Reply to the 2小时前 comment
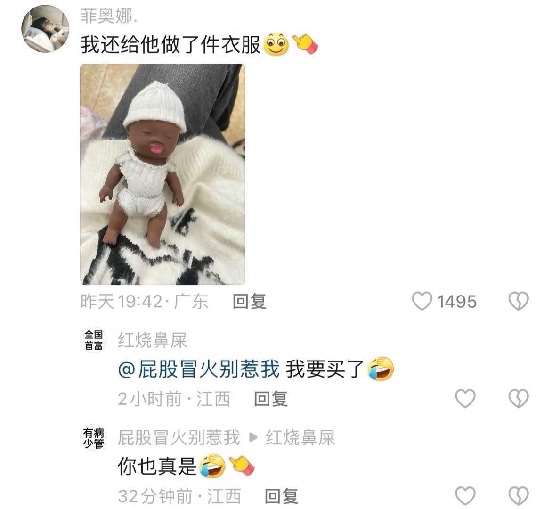 click(x=271, y=399)
